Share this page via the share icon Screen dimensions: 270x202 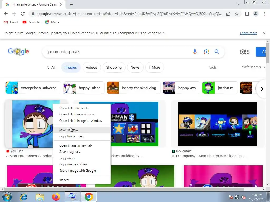coord(228,14)
